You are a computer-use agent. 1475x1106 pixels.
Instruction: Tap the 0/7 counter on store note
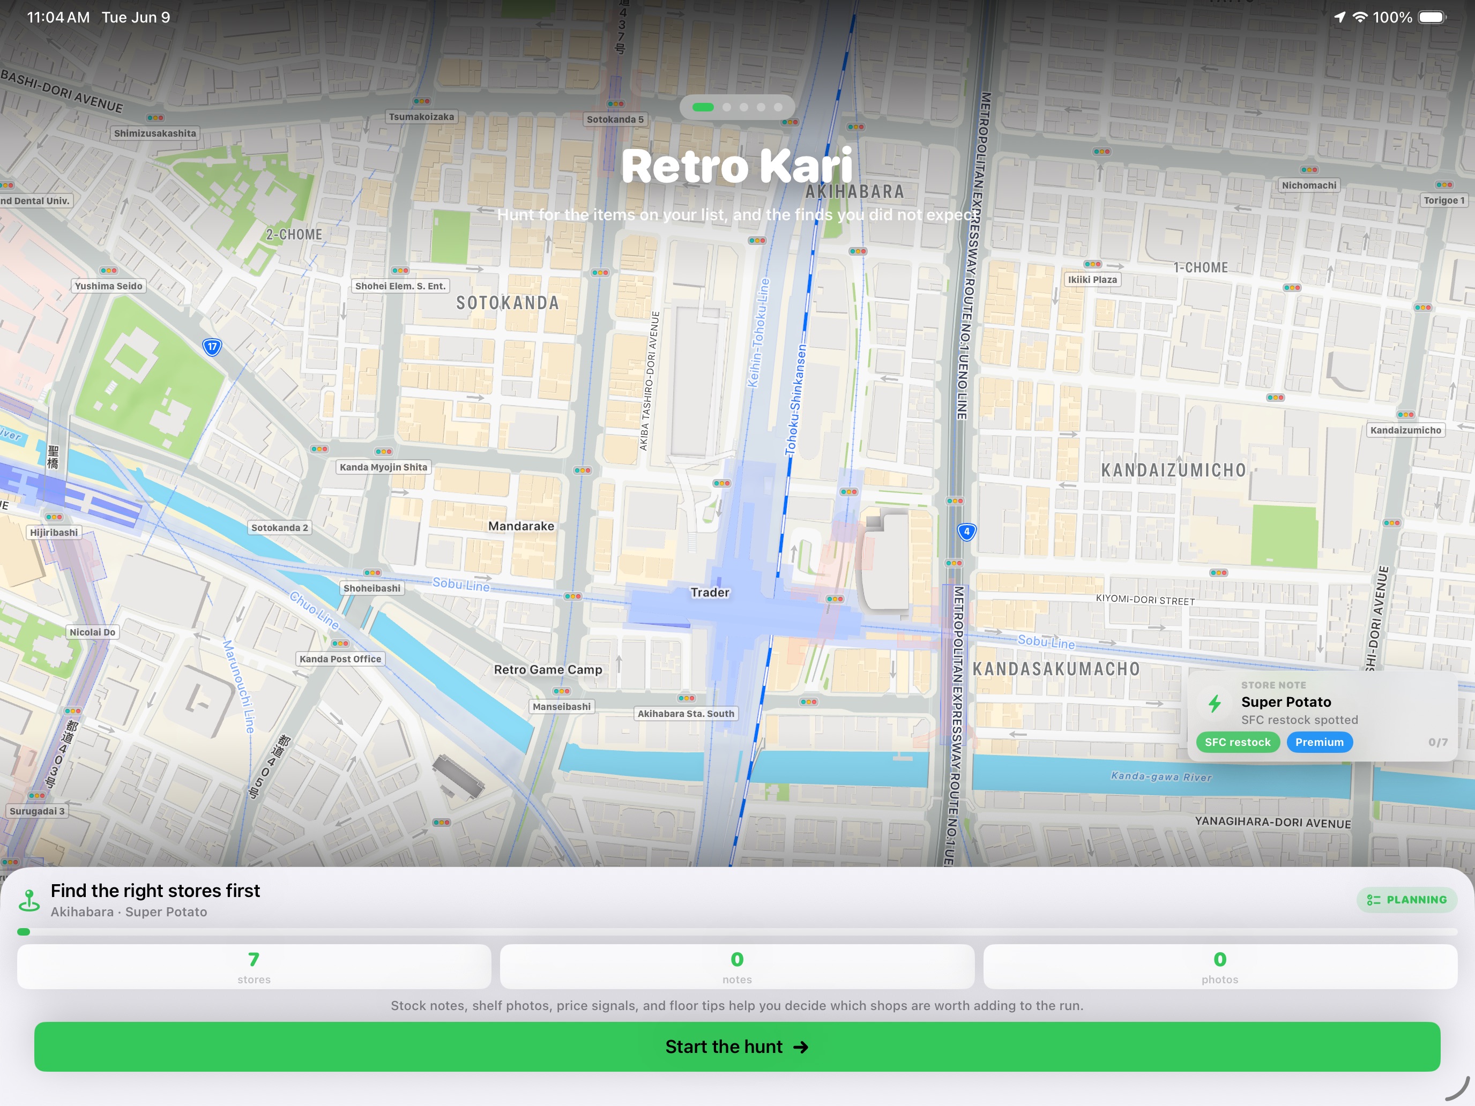[x=1437, y=742]
